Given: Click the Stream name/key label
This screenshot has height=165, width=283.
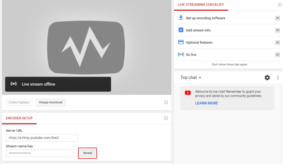Looking at the screenshot, I should (x=19, y=146).
